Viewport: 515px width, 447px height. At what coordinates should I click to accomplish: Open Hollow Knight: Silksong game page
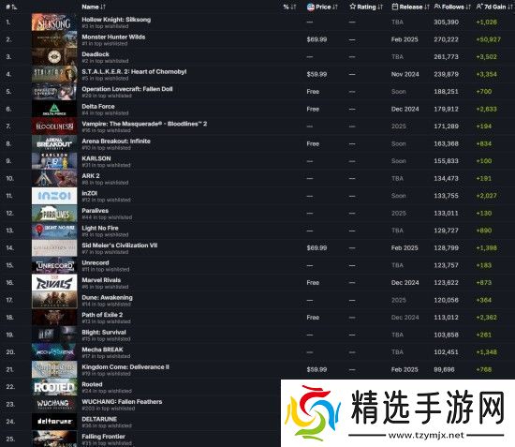tap(116, 20)
